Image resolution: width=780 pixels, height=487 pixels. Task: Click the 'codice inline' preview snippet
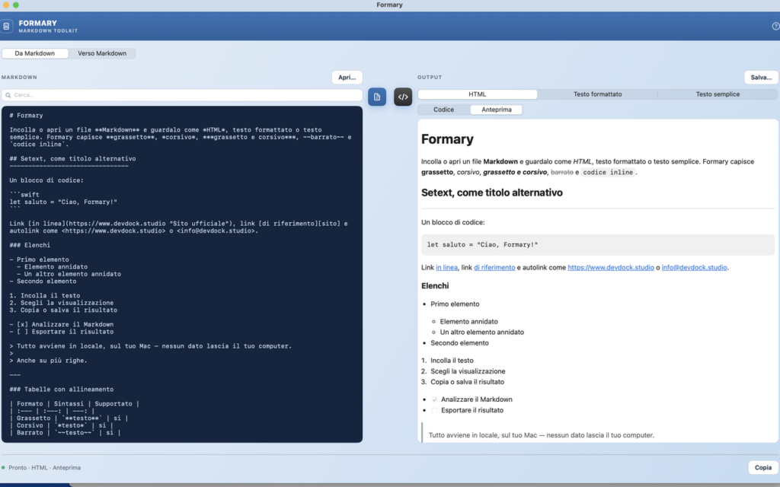[608, 172]
